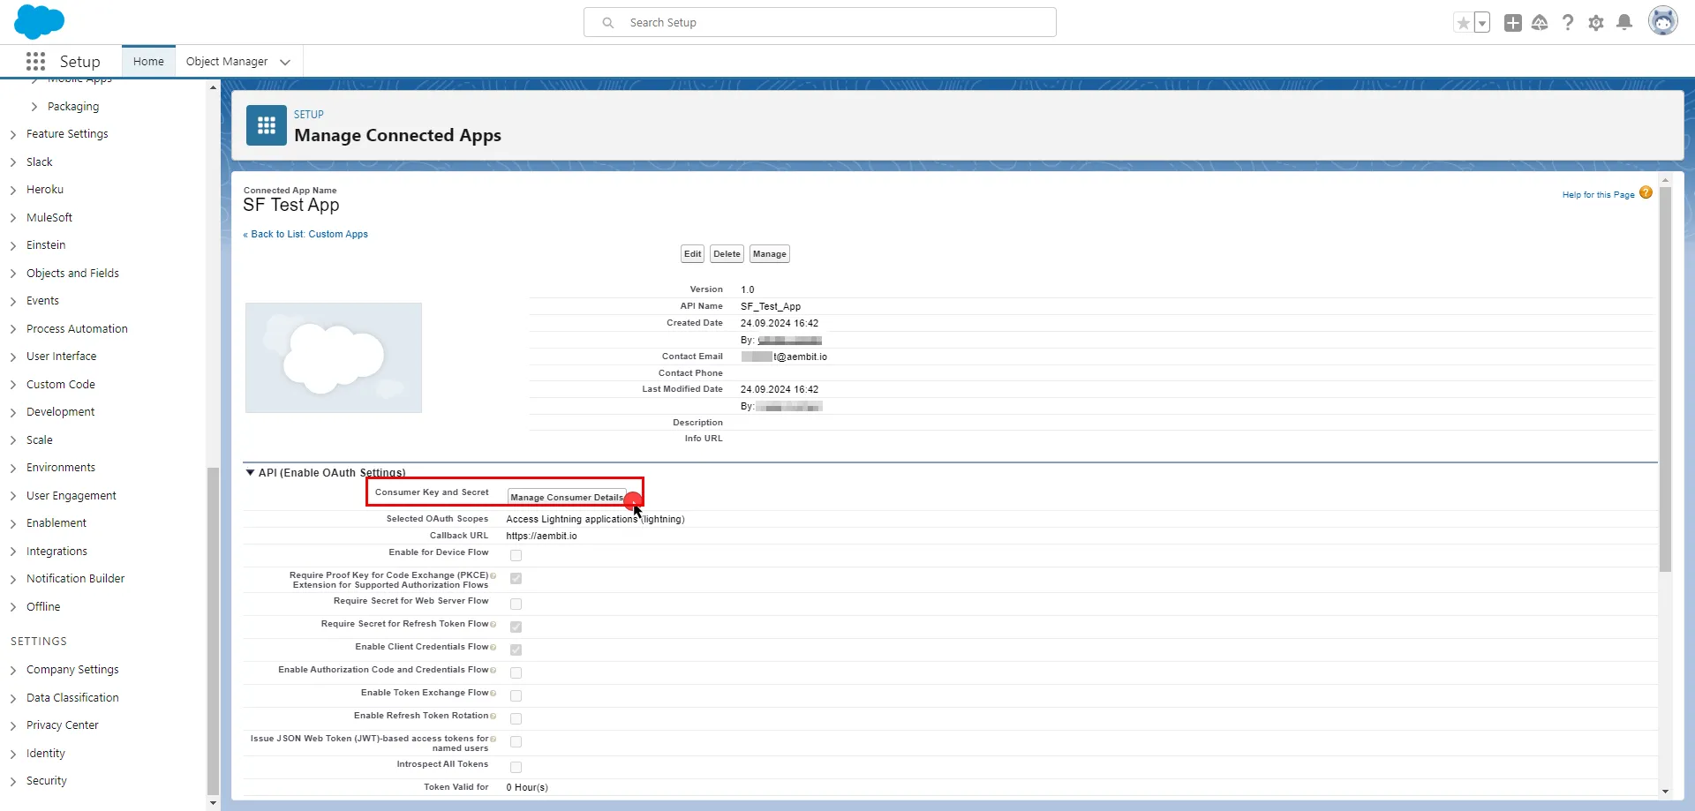Expand the Custom Code chevron
Screen dimensions: 1695x811
(x=13, y=385)
